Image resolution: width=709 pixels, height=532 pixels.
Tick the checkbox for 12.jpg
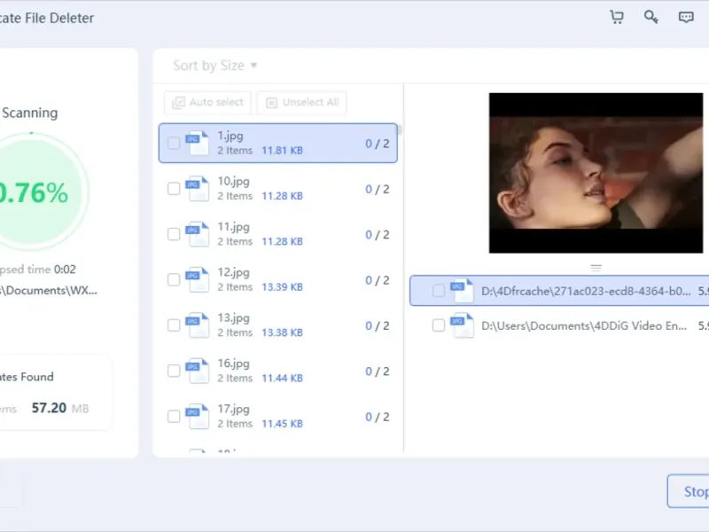coord(174,279)
